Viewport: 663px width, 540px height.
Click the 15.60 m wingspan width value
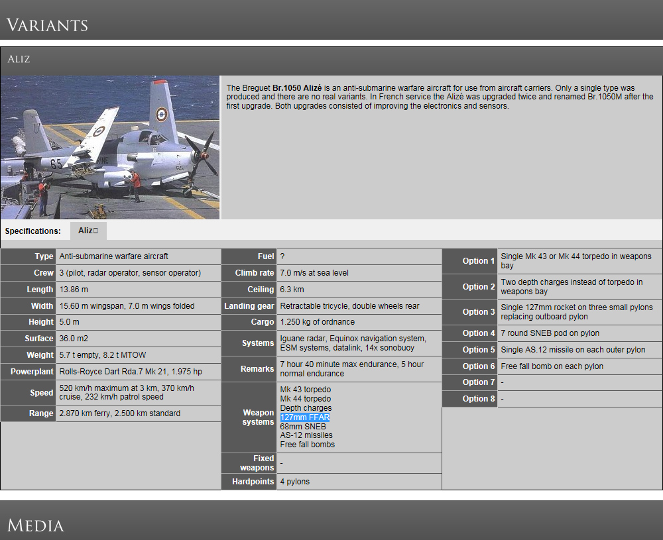tap(127, 306)
